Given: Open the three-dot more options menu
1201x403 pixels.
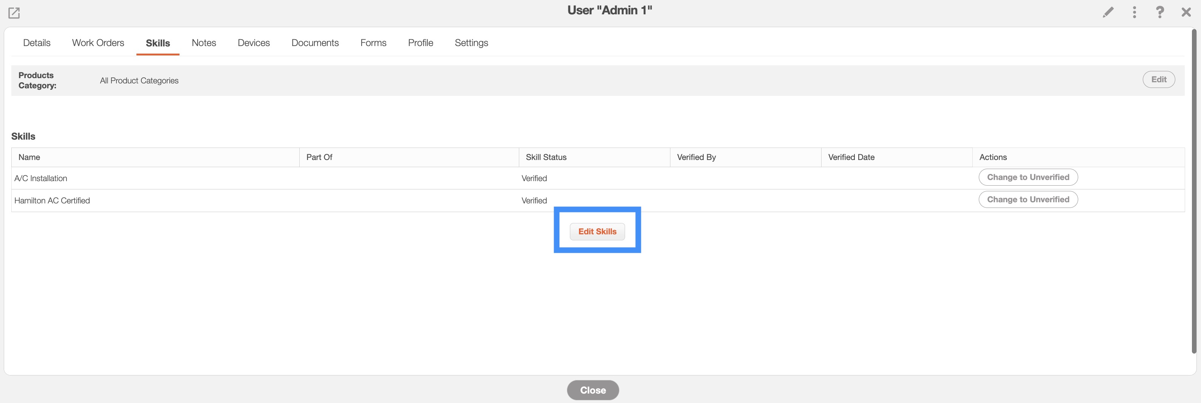Looking at the screenshot, I should pos(1134,12).
